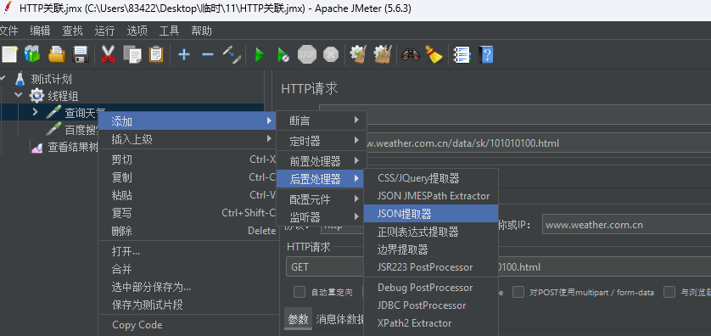
Task: Toggle the 与浏览器 compatible headers checkbox
Action: point(669,292)
